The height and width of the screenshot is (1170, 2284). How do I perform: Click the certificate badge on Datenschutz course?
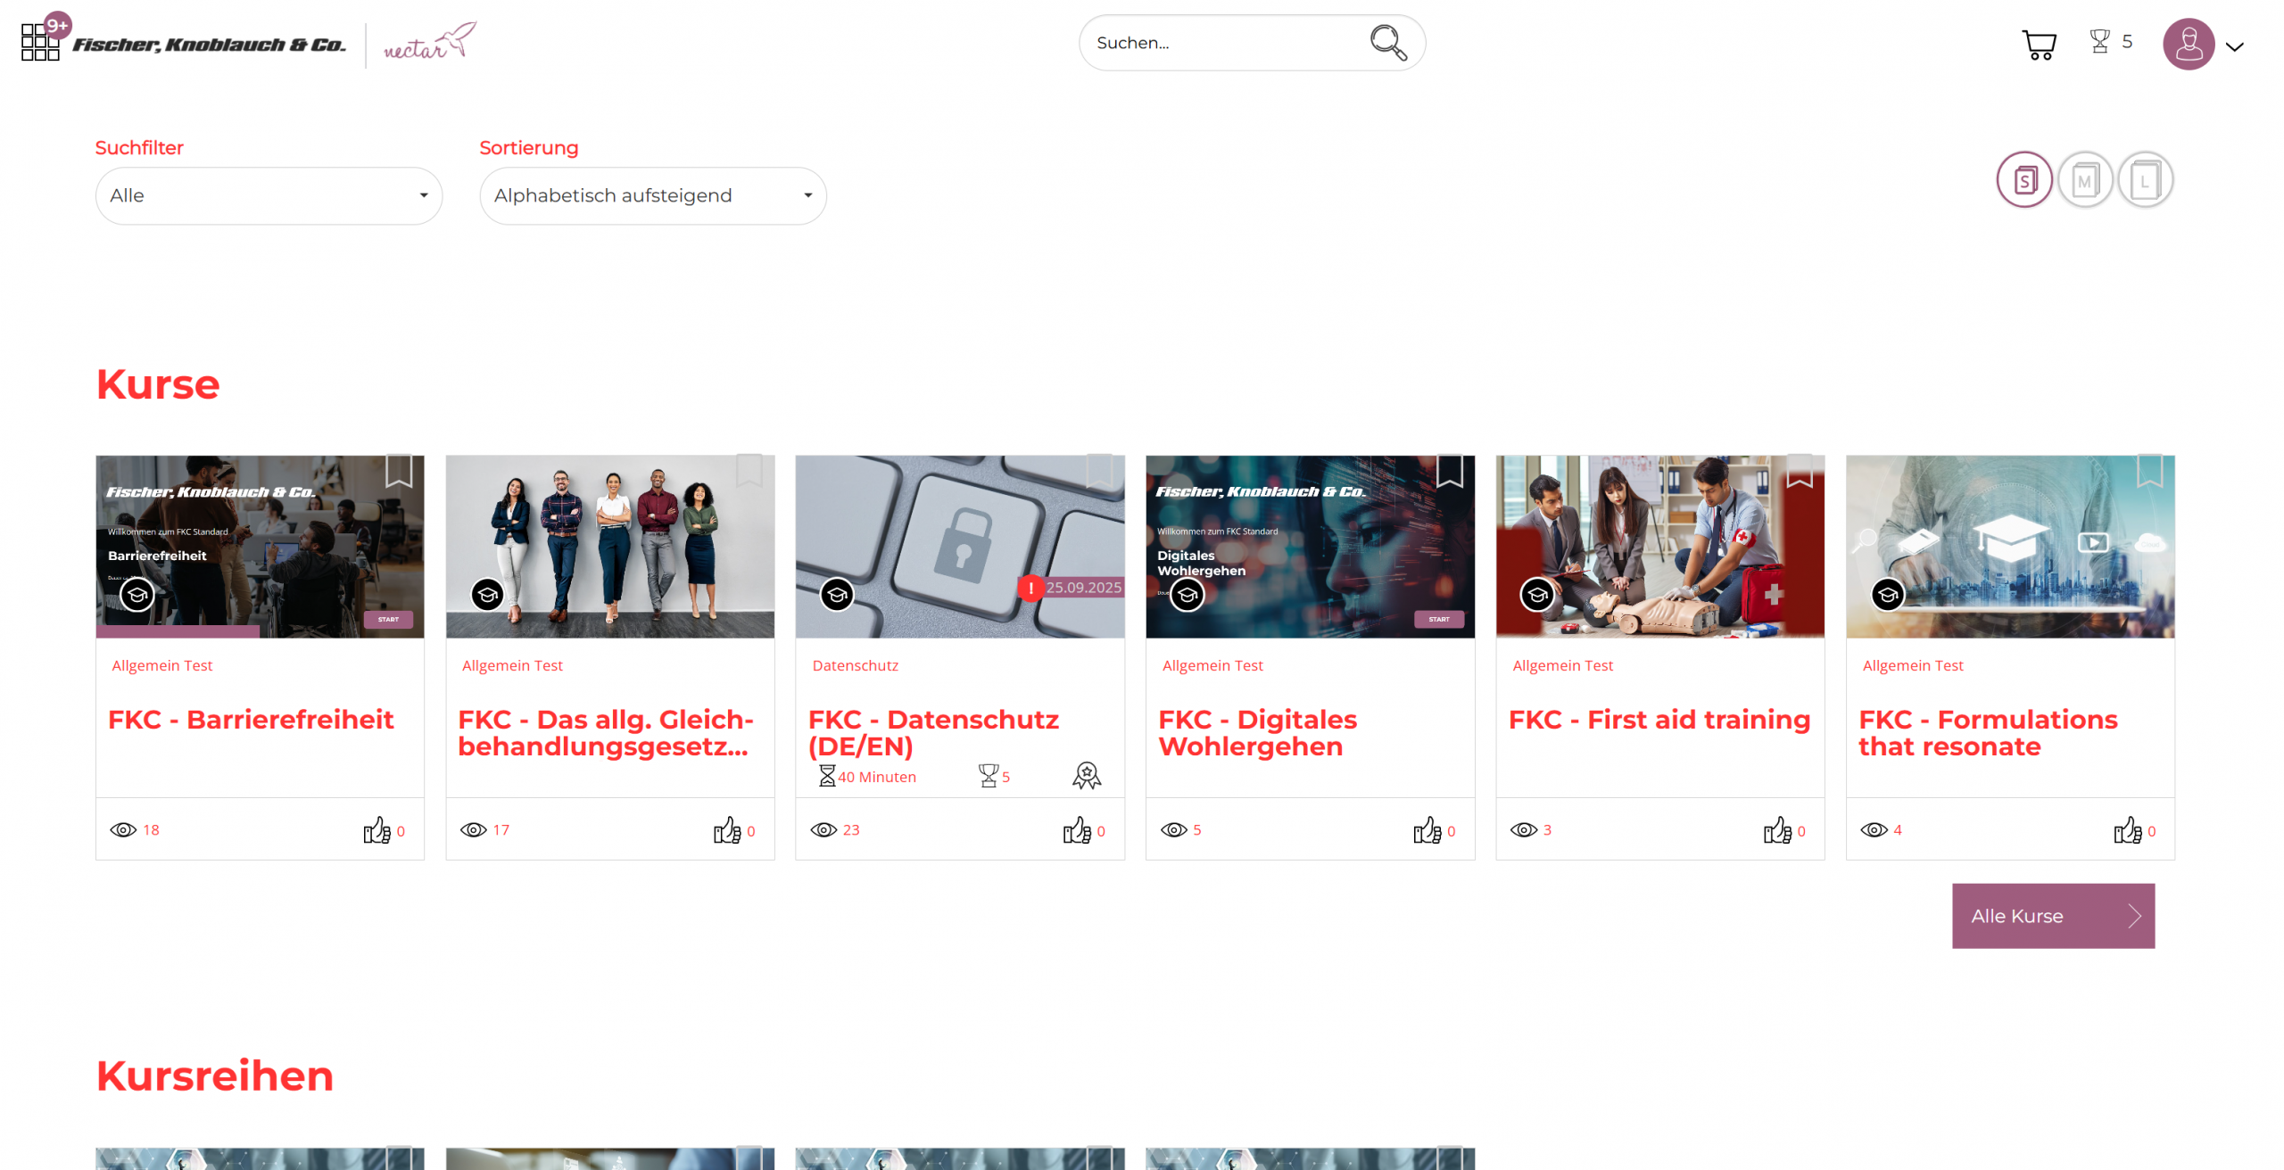[x=1086, y=776]
